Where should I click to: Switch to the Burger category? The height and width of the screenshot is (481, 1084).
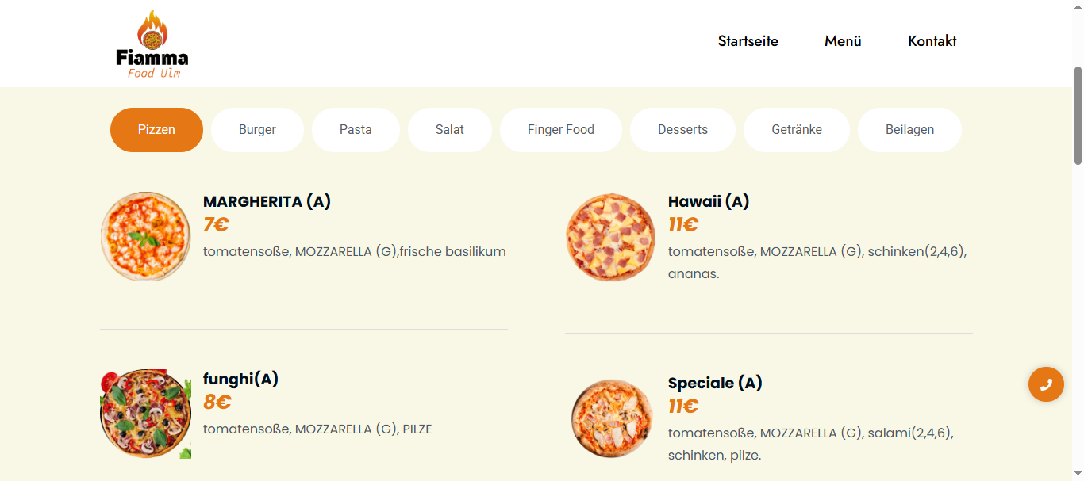257,130
